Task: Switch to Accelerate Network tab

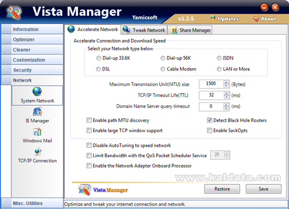Action: (93, 29)
